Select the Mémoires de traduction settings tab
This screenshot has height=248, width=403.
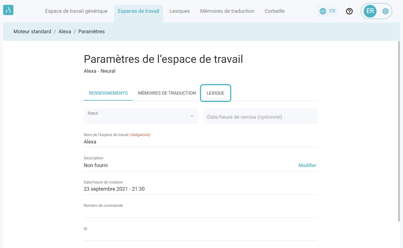pos(167,93)
